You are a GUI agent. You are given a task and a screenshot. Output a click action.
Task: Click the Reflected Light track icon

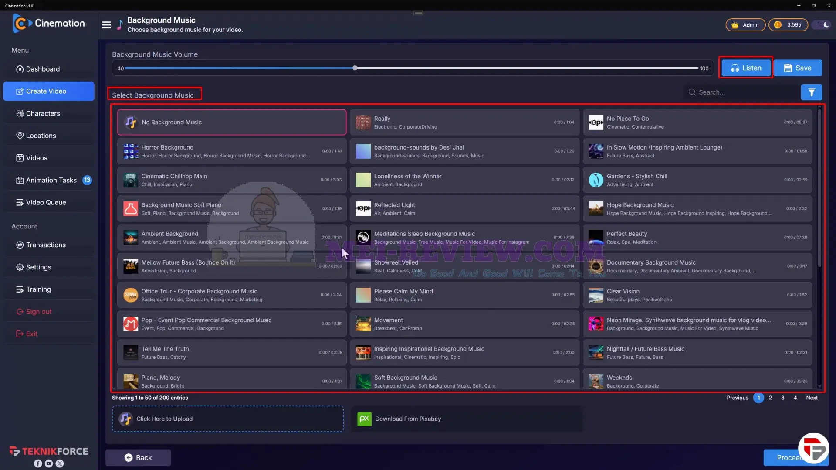pos(363,209)
